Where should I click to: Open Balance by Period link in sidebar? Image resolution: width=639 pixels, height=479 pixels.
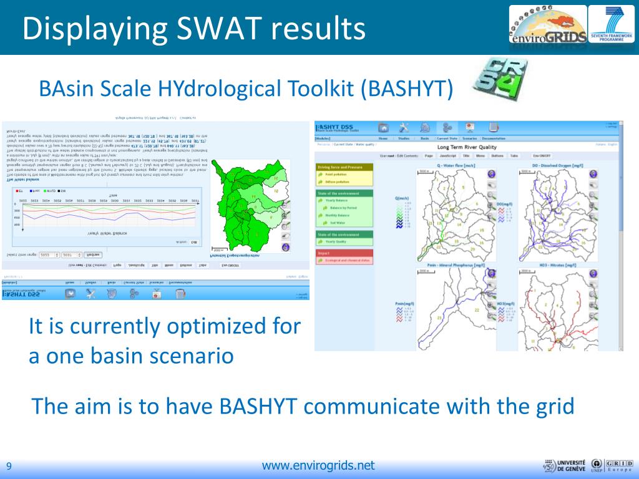(343, 208)
